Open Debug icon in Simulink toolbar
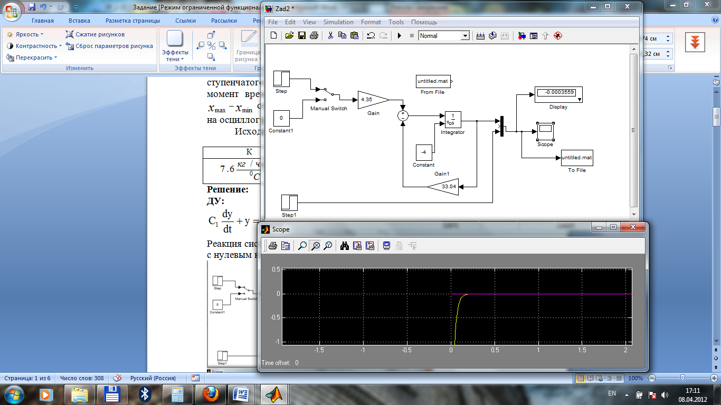The width and height of the screenshot is (721, 405). 557,35
